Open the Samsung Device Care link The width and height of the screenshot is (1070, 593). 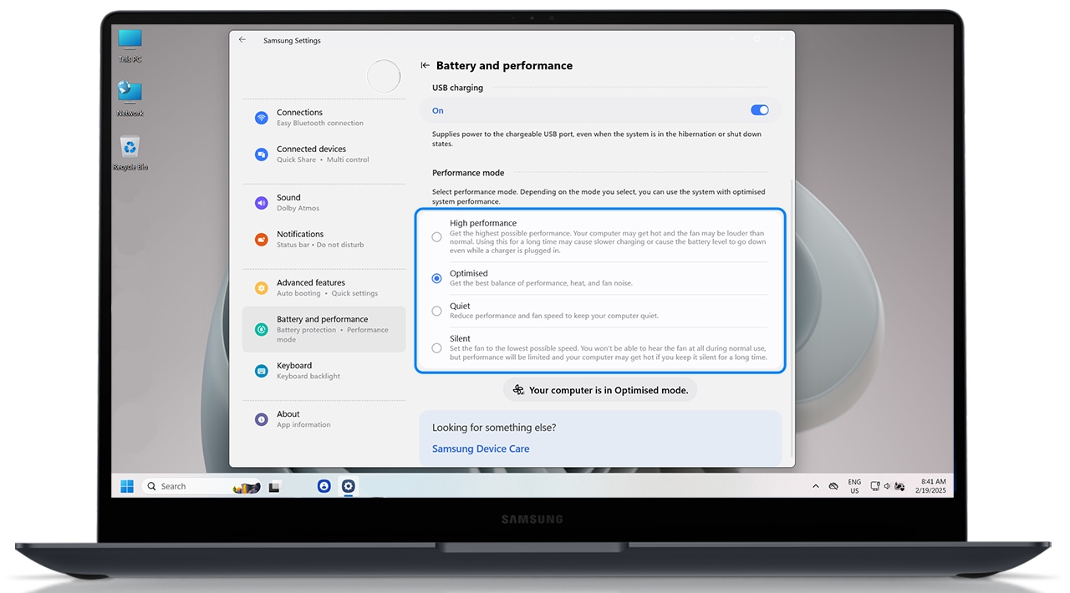pyautogui.click(x=481, y=449)
